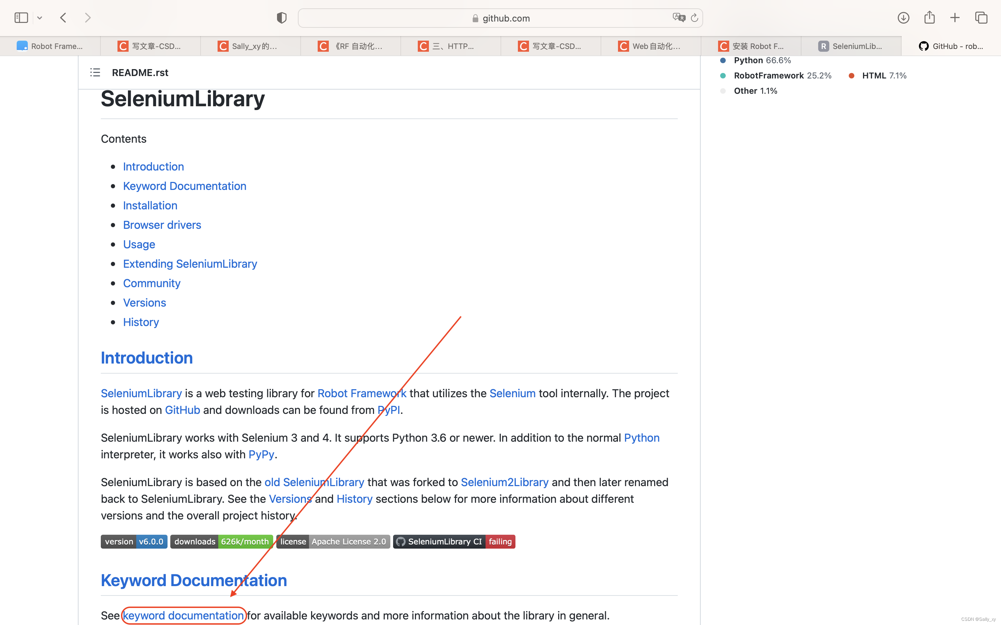Go back with the back arrow
The height and width of the screenshot is (625, 1001).
click(x=63, y=18)
